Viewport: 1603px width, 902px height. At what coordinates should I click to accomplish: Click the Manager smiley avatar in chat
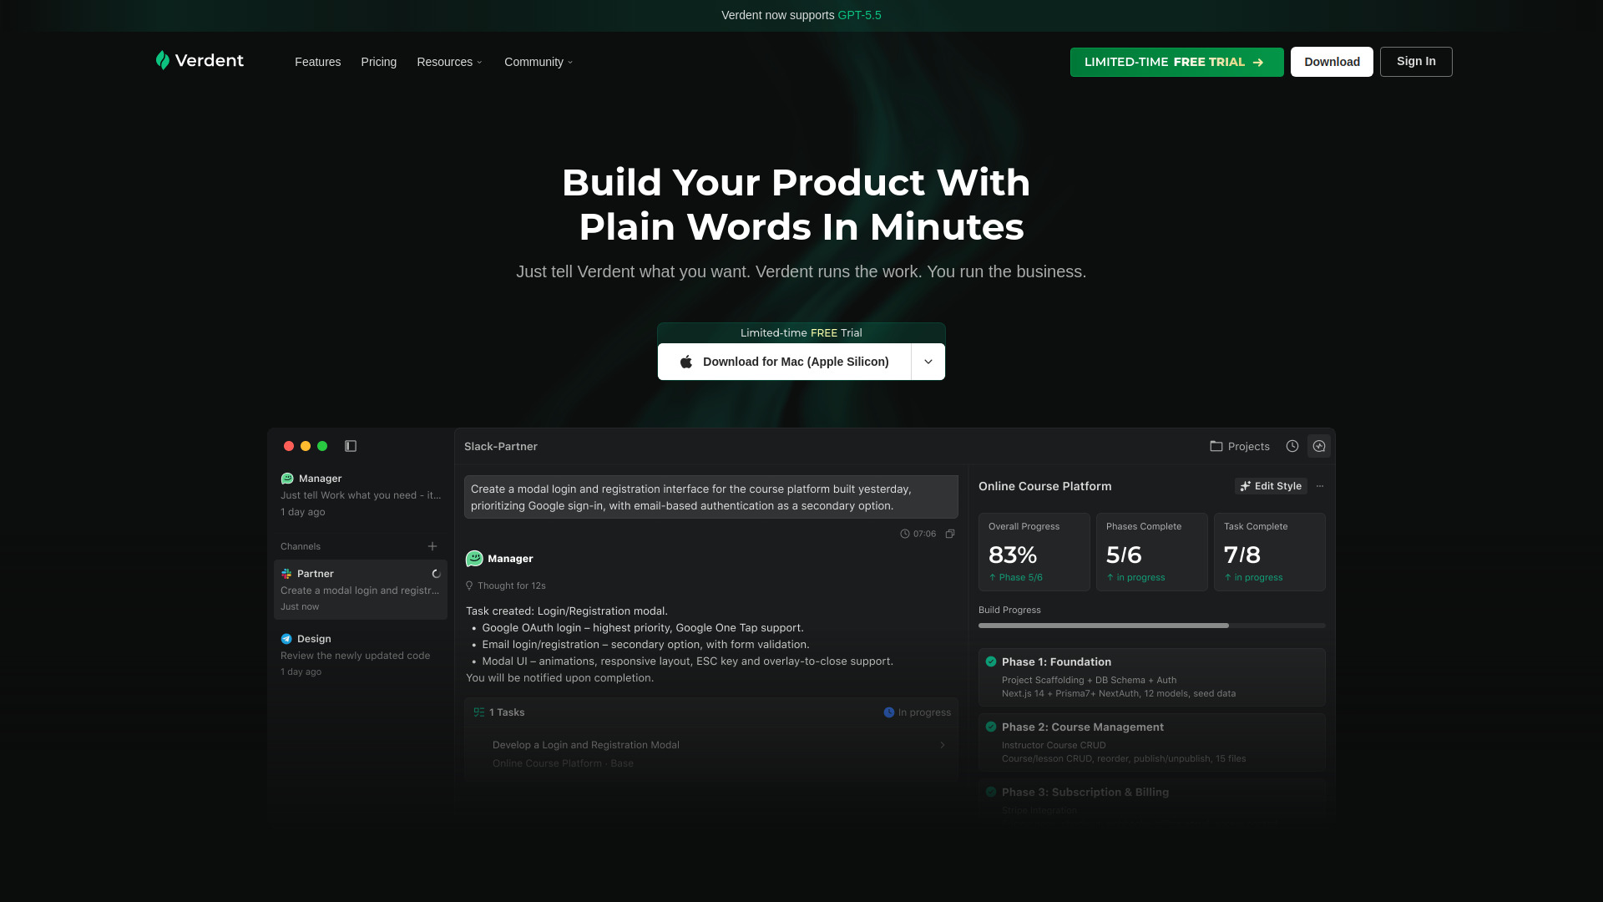474,559
